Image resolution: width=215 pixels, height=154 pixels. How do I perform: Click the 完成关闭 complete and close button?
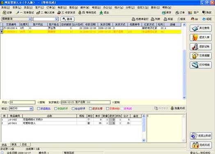pos(201,145)
